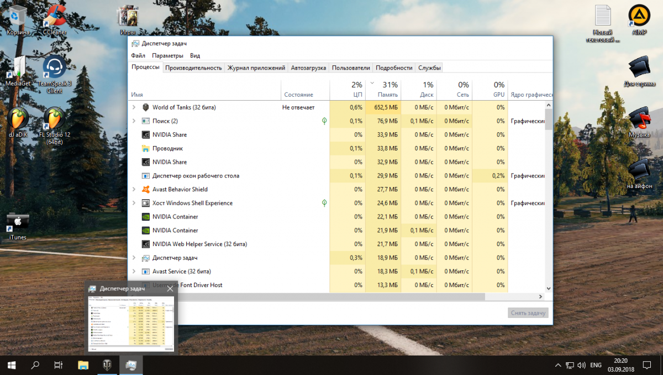Click the Windows Start button
The image size is (663, 375).
click(x=12, y=365)
